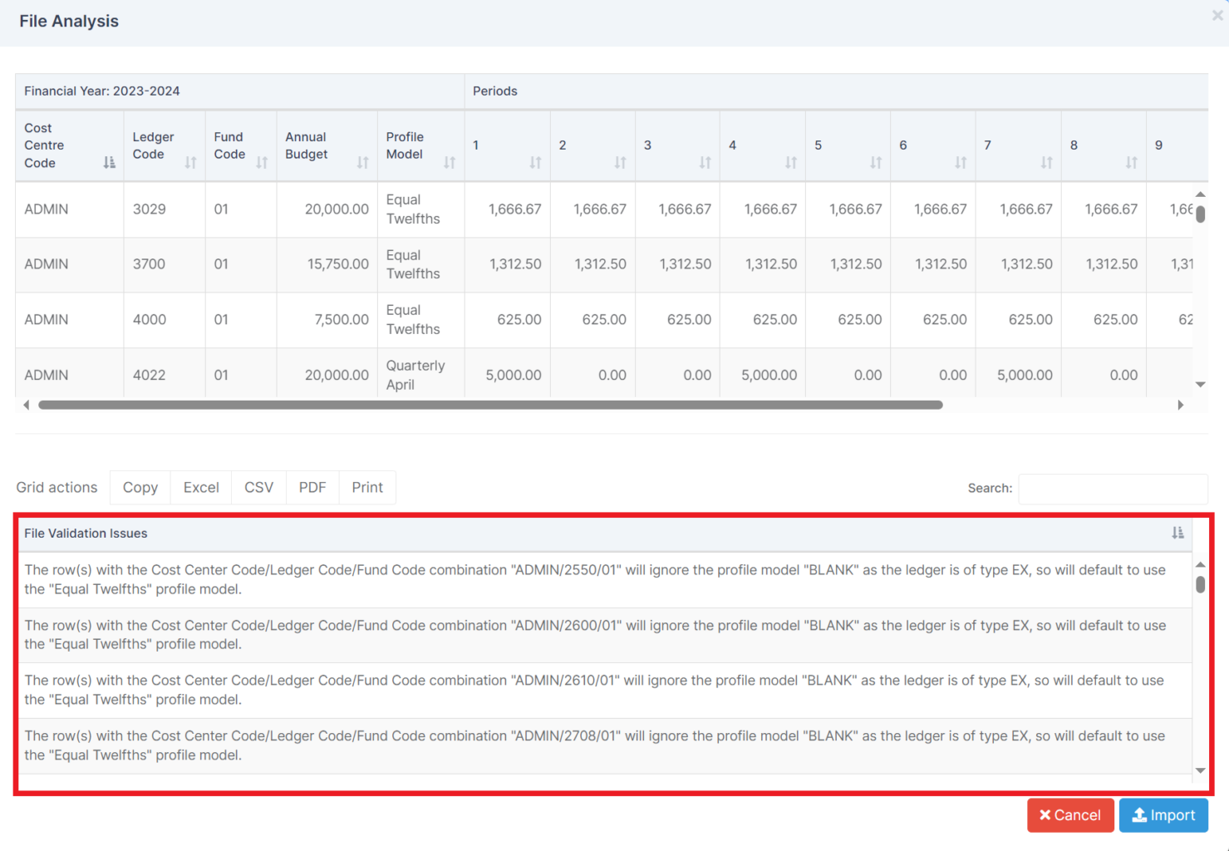Select ledger code 3029 cell
The image size is (1229, 851).
[165, 209]
